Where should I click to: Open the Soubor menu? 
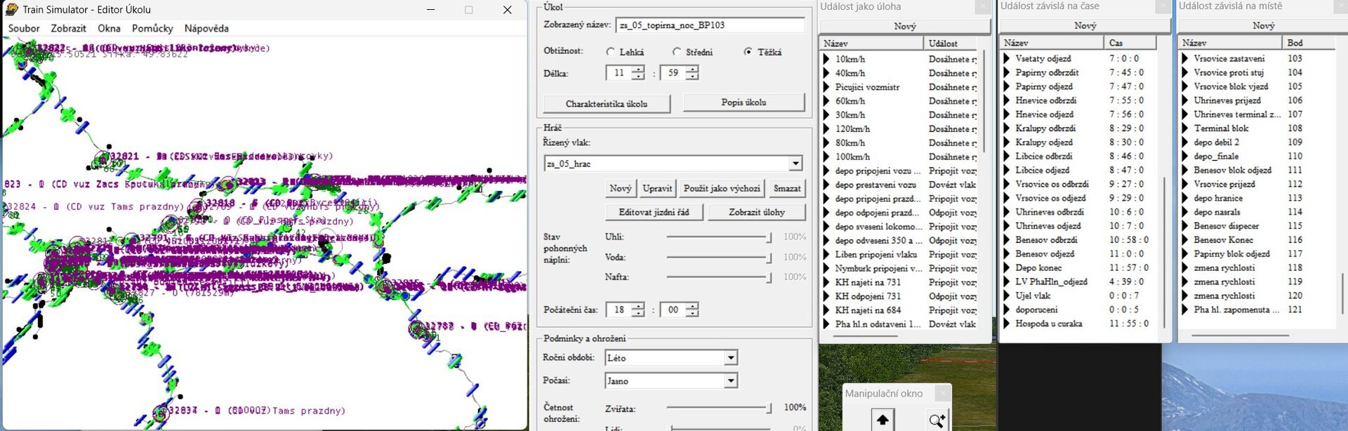tap(24, 29)
